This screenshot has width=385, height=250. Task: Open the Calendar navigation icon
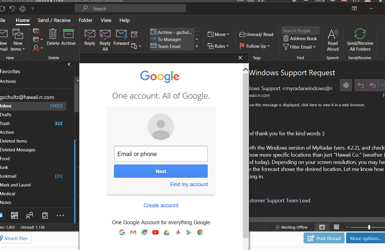[14, 215]
